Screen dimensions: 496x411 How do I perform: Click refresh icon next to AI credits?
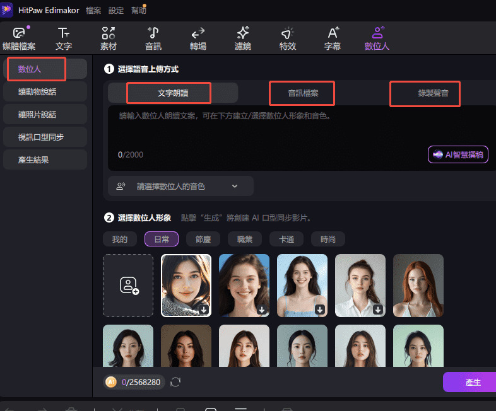(176, 382)
